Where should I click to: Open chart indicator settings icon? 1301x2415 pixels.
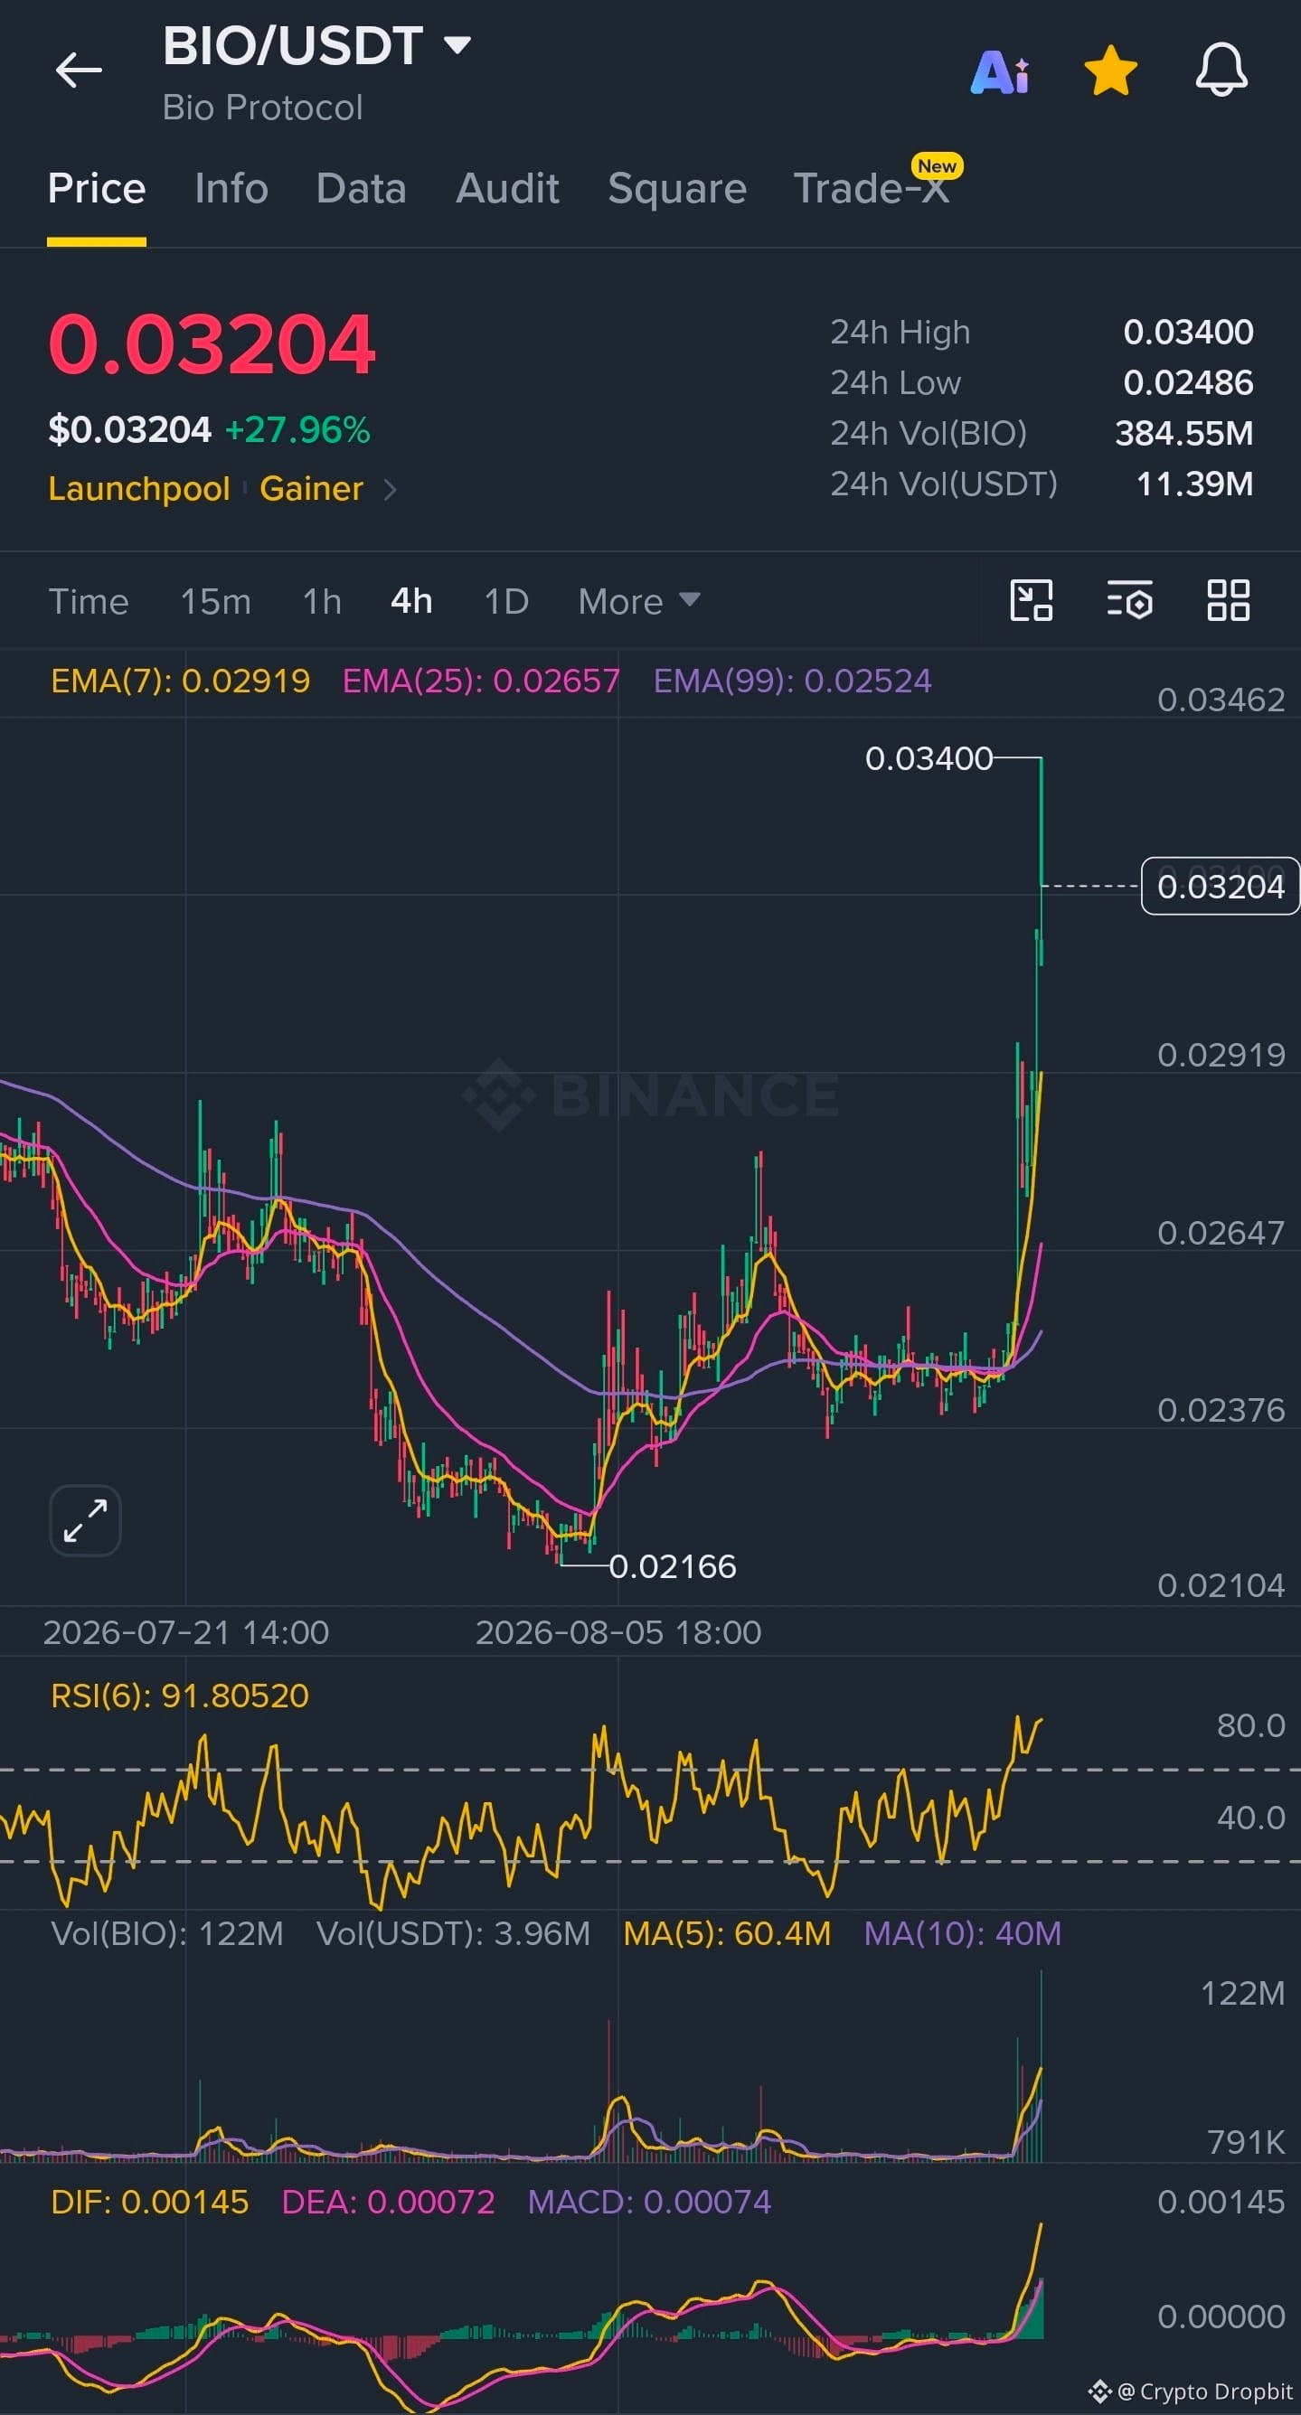tap(1129, 600)
